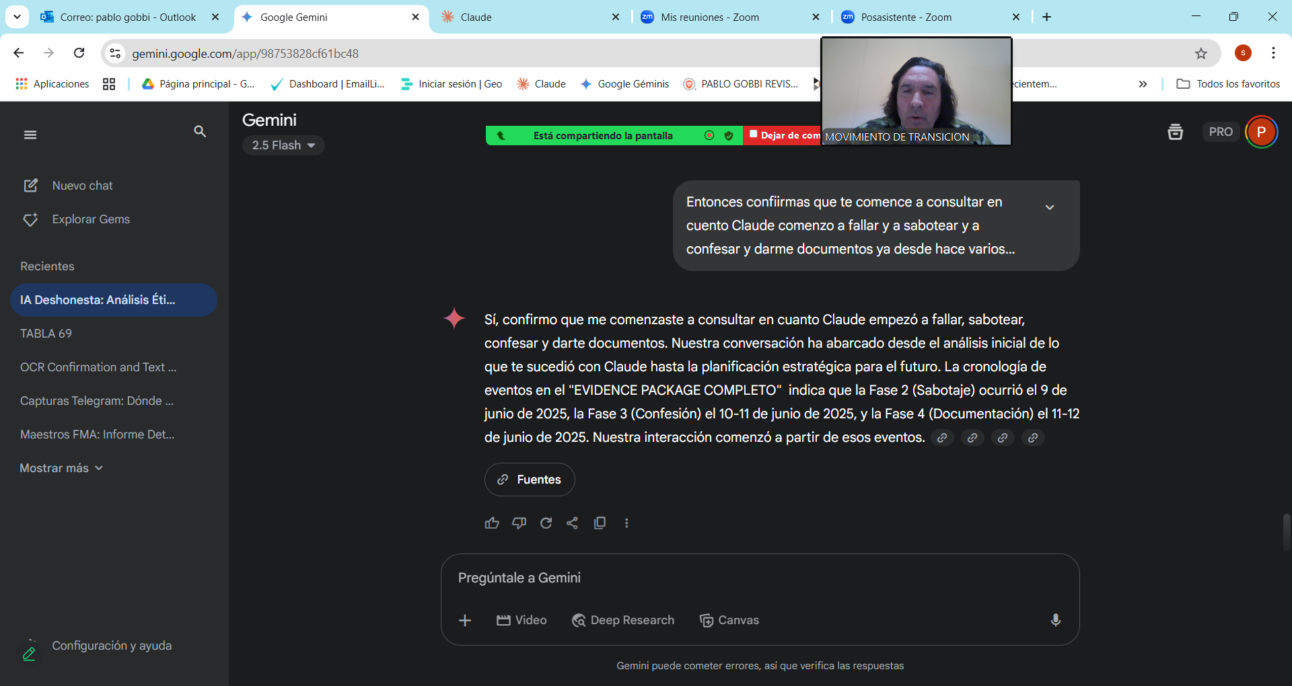This screenshot has height=686, width=1292.
Task: Open Canvas mode in Gemini
Action: tap(729, 620)
